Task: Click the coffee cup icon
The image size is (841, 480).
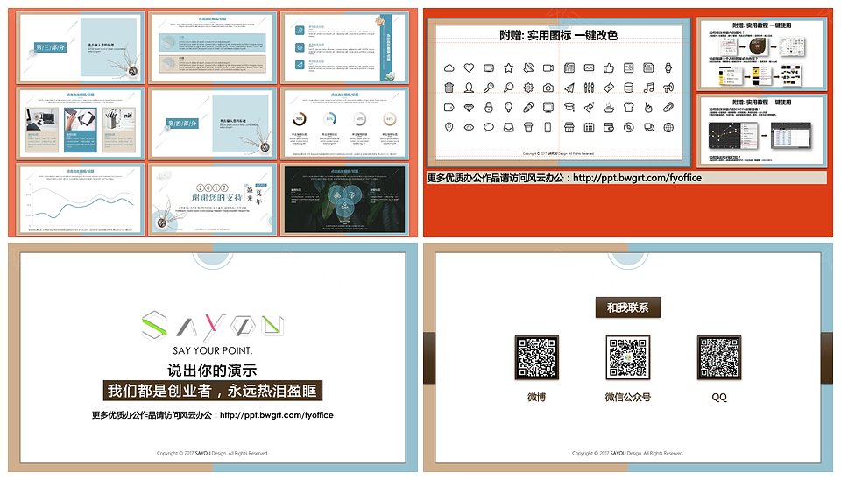Action: (528, 127)
